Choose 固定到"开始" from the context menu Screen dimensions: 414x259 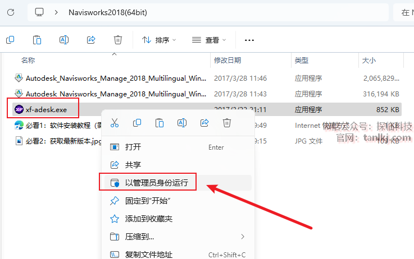pyautogui.click(x=178, y=201)
